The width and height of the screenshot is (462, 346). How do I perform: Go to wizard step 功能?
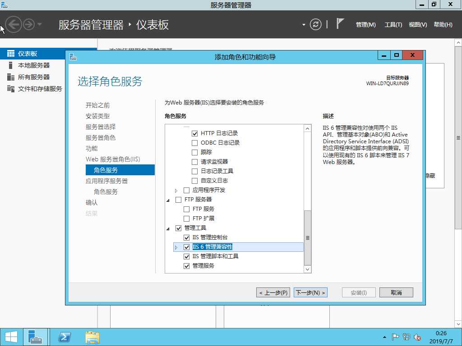tap(91, 149)
